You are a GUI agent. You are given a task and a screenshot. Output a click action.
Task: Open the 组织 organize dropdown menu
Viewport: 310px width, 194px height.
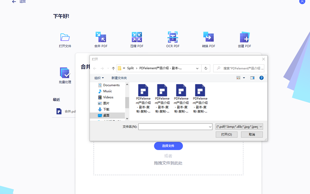99,78
